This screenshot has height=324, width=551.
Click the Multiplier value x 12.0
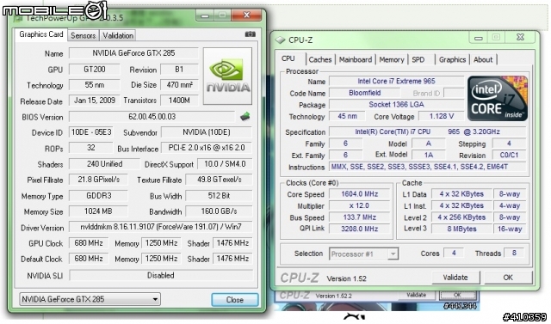coord(360,205)
